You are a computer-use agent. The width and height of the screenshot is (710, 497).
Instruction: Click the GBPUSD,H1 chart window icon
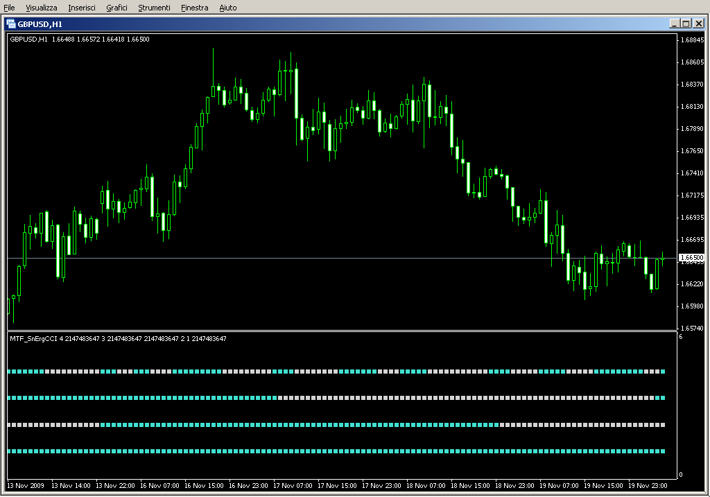click(11, 24)
